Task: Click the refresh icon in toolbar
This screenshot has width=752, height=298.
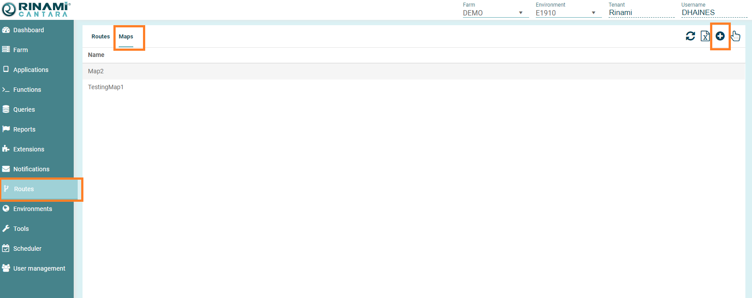Action: (690, 36)
